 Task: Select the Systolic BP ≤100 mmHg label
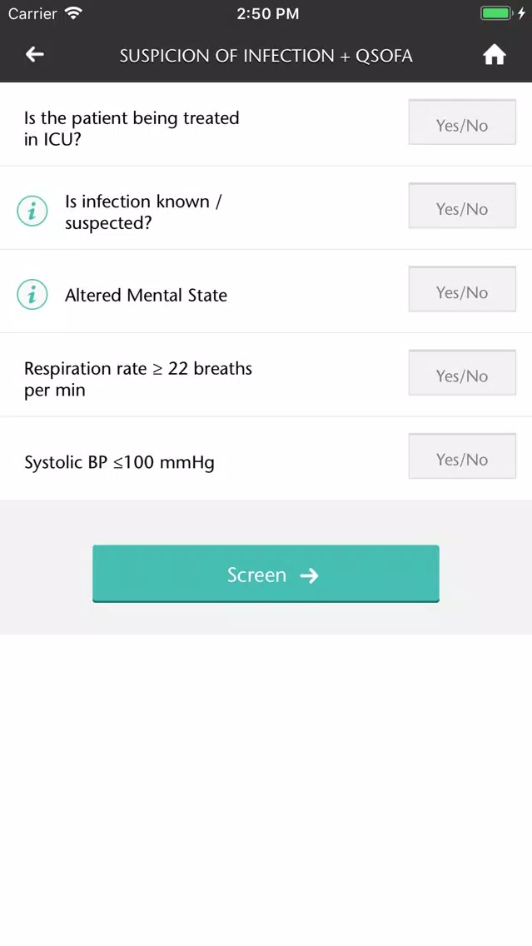pyautogui.click(x=119, y=463)
